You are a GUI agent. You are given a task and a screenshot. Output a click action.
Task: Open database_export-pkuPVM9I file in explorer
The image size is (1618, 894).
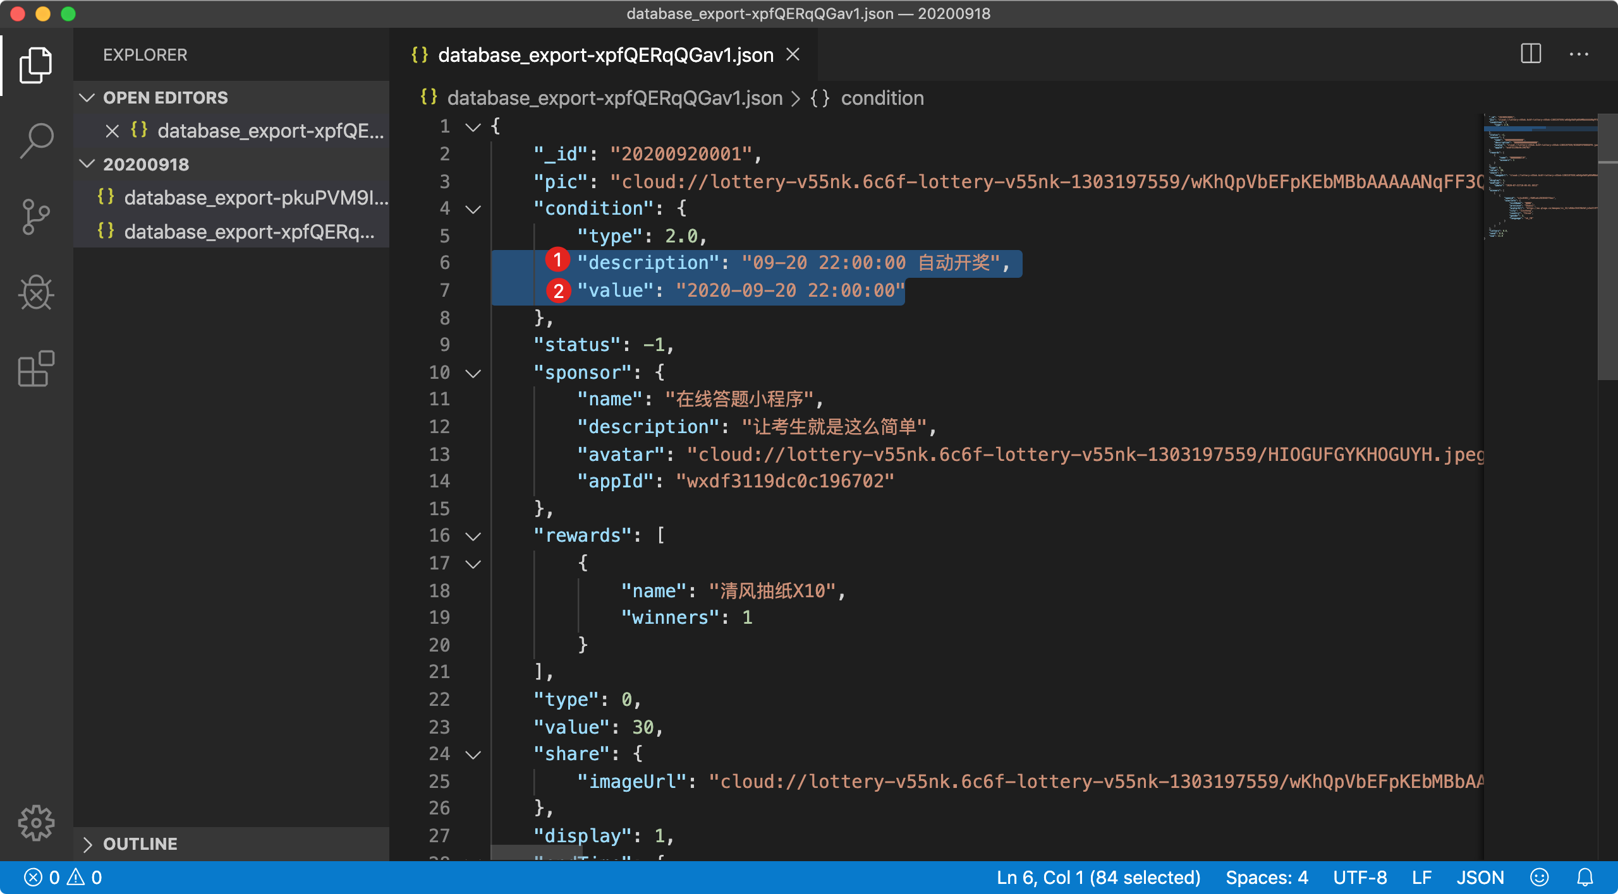[x=255, y=198]
